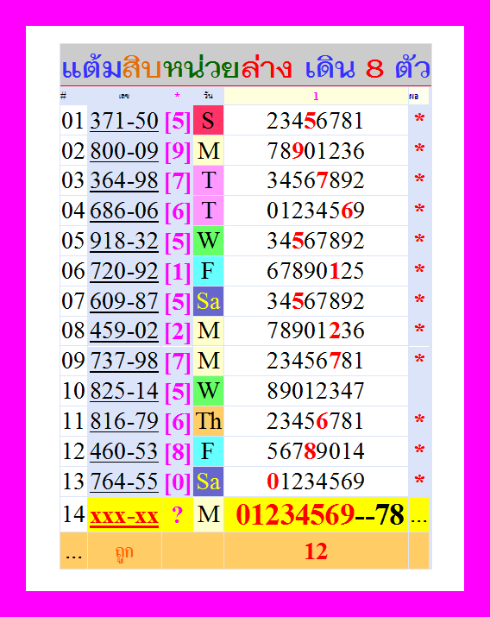490x617 pixels.
Task: Select the purple Sa cell in row 07
Action: [x=208, y=301]
